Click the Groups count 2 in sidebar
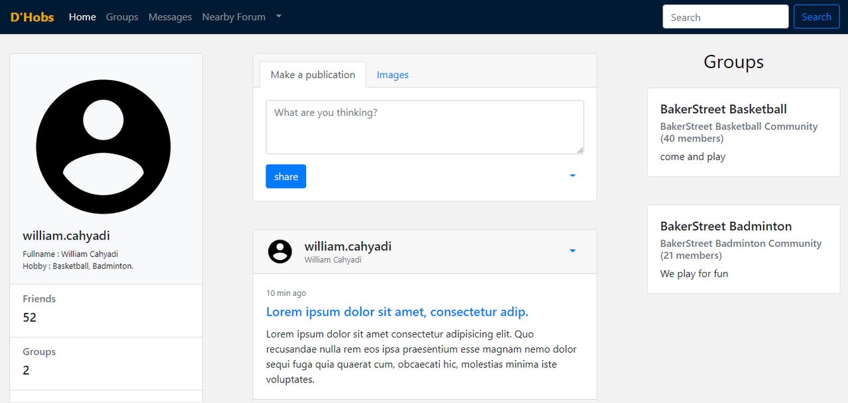This screenshot has width=848, height=403. point(26,371)
